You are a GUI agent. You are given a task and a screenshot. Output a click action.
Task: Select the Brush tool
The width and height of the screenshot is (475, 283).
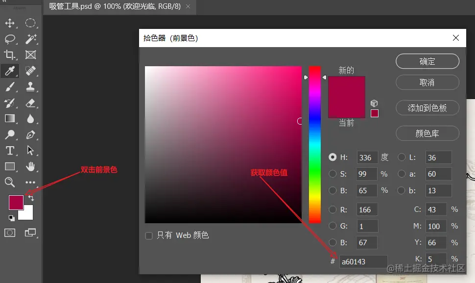coord(11,87)
